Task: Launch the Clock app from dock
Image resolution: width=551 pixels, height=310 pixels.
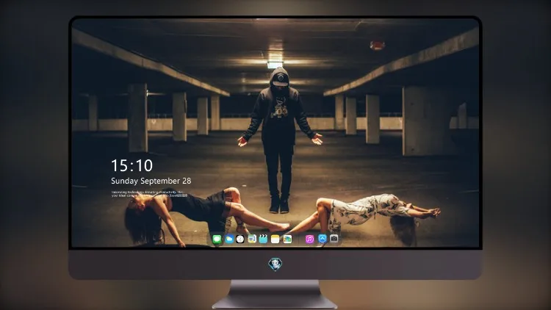Action: [x=240, y=239]
